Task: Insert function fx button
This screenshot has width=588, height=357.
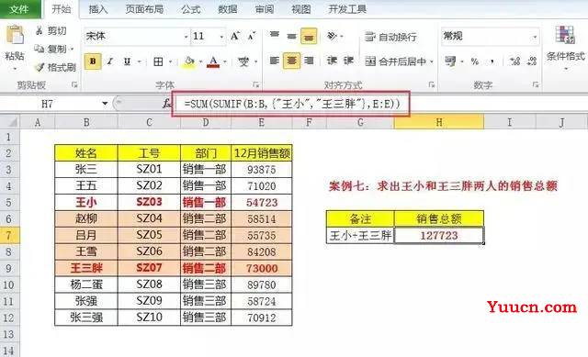Action: coord(166,104)
